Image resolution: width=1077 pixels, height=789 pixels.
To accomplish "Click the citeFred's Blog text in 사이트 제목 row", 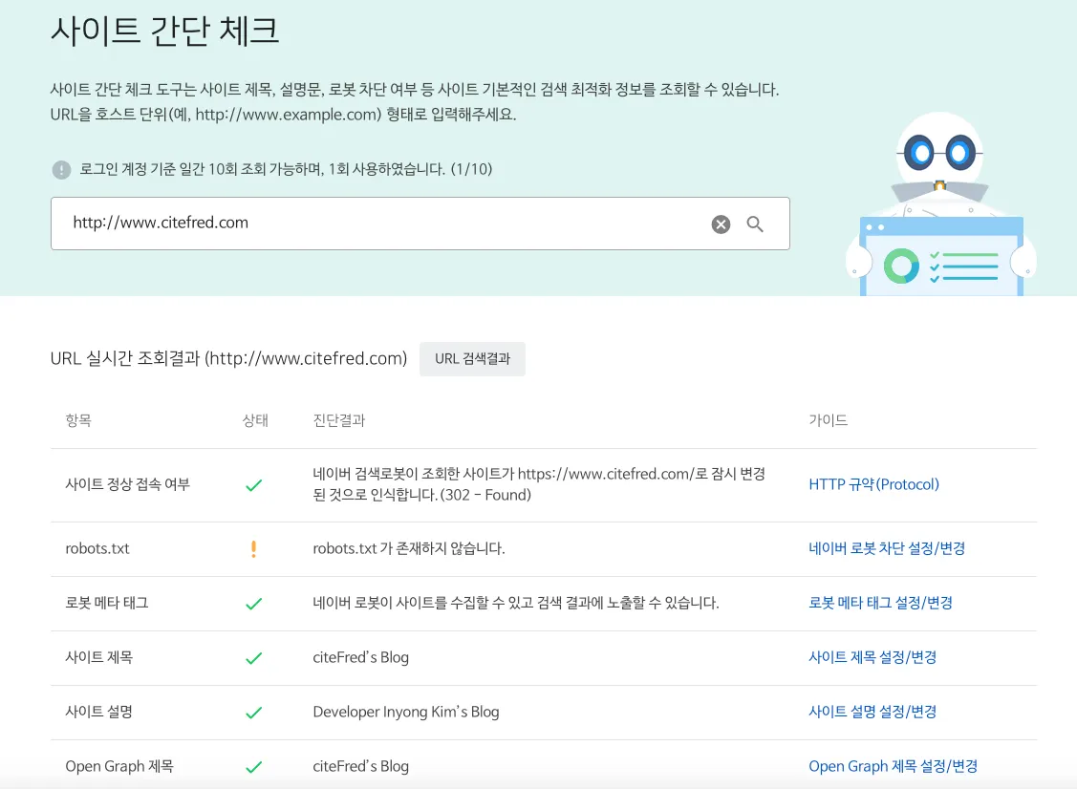I will click(x=360, y=657).
